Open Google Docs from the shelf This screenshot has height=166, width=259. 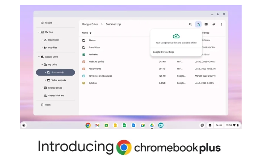pos(134,125)
